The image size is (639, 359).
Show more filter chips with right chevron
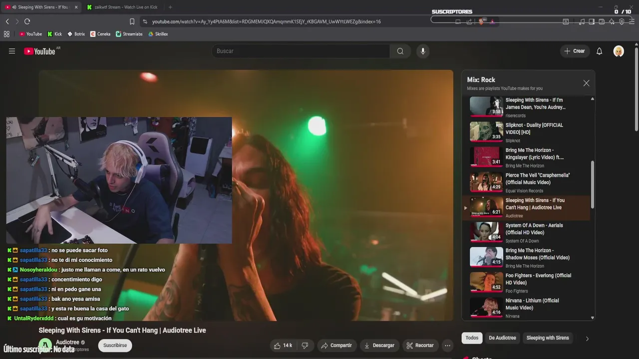587,339
